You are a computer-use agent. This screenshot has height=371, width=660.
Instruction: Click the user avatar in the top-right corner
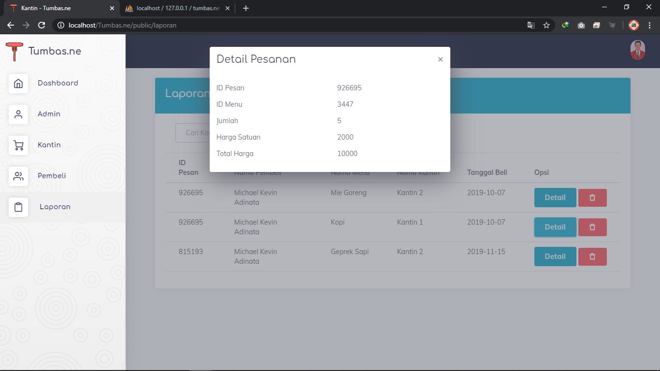point(637,50)
